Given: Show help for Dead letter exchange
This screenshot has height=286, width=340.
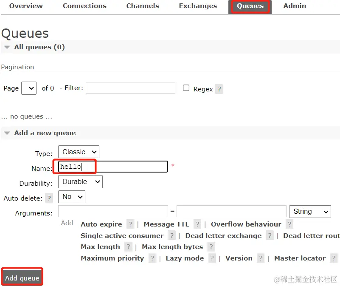Looking at the screenshot, I should [x=270, y=235].
